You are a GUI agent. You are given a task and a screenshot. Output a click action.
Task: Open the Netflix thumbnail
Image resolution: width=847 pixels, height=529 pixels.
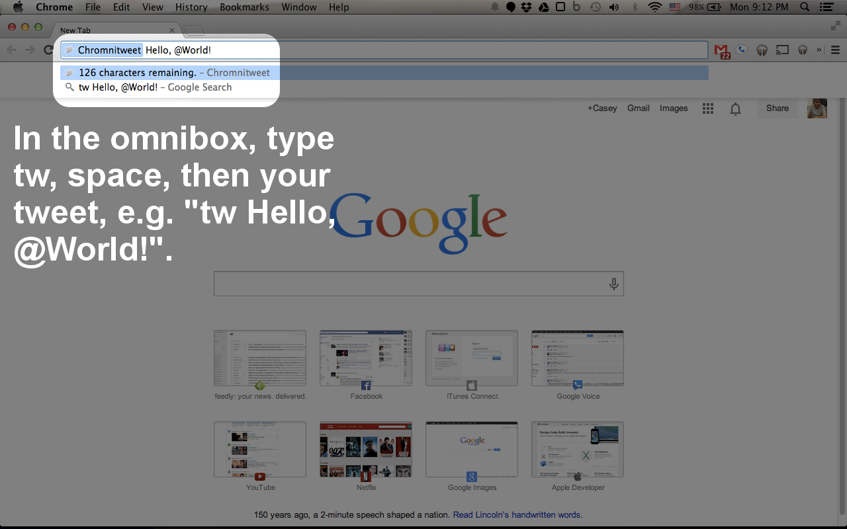point(366,450)
